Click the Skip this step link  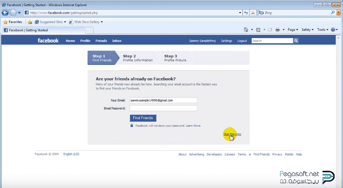coord(232,134)
